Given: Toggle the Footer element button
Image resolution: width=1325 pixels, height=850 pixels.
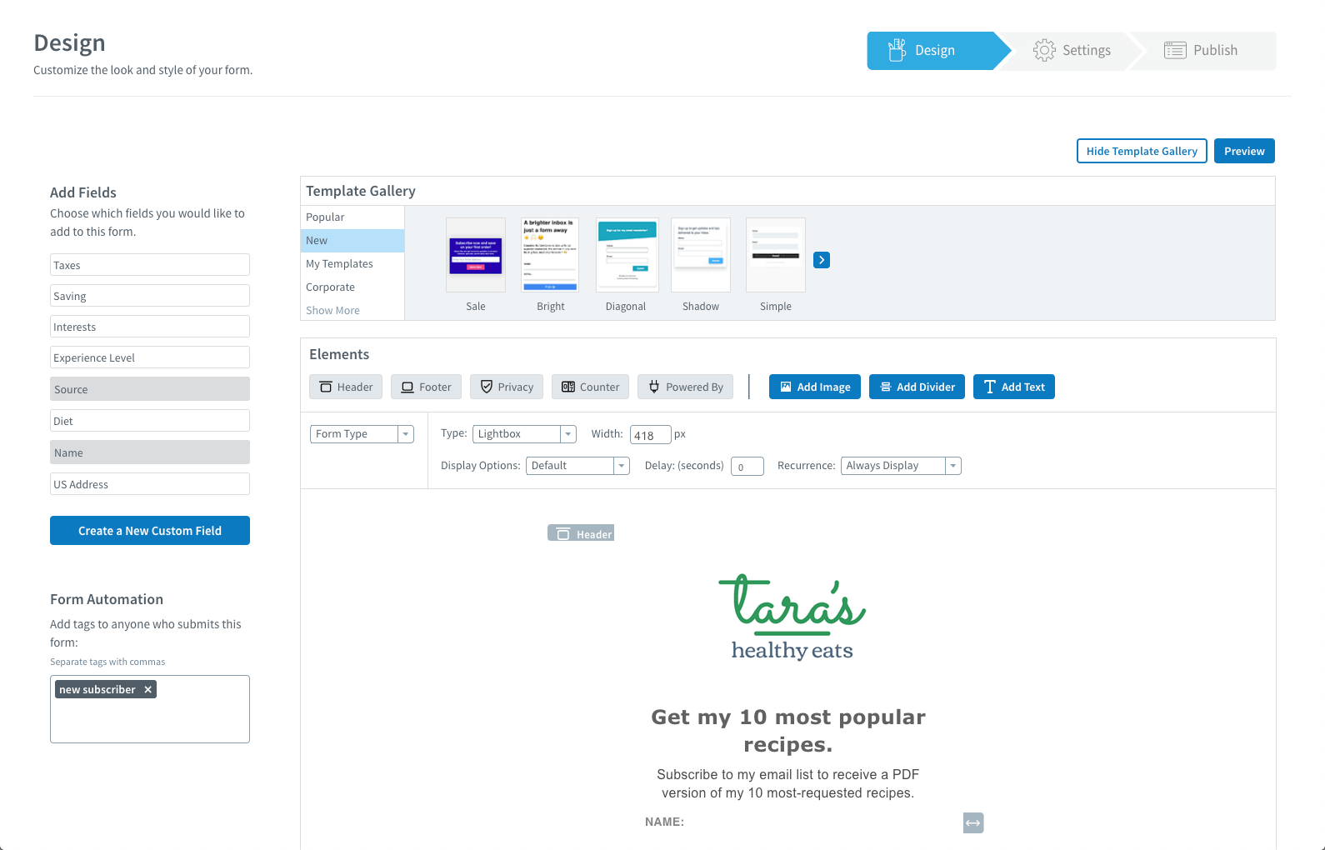Looking at the screenshot, I should (x=426, y=387).
